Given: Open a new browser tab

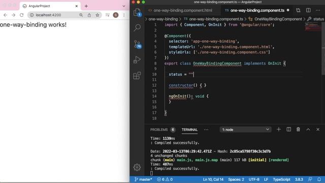Looking at the screenshot, I should point(86,6).
